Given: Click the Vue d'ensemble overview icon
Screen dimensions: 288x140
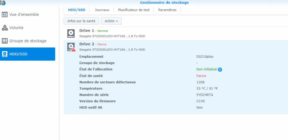Looking at the screenshot, I should (5, 14).
